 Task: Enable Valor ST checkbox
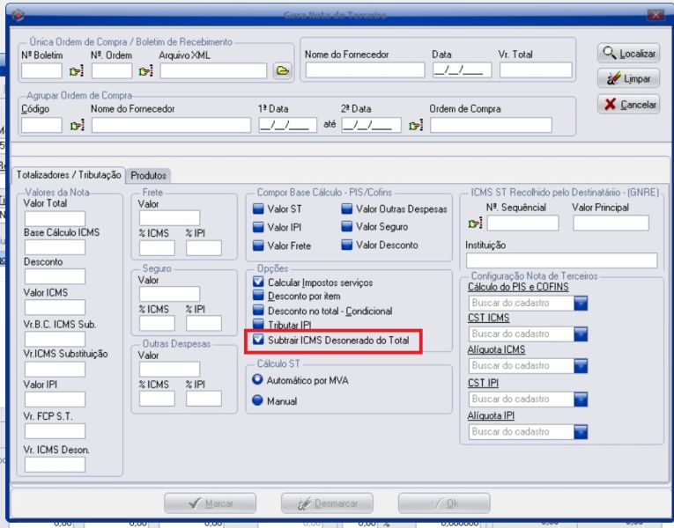(258, 209)
